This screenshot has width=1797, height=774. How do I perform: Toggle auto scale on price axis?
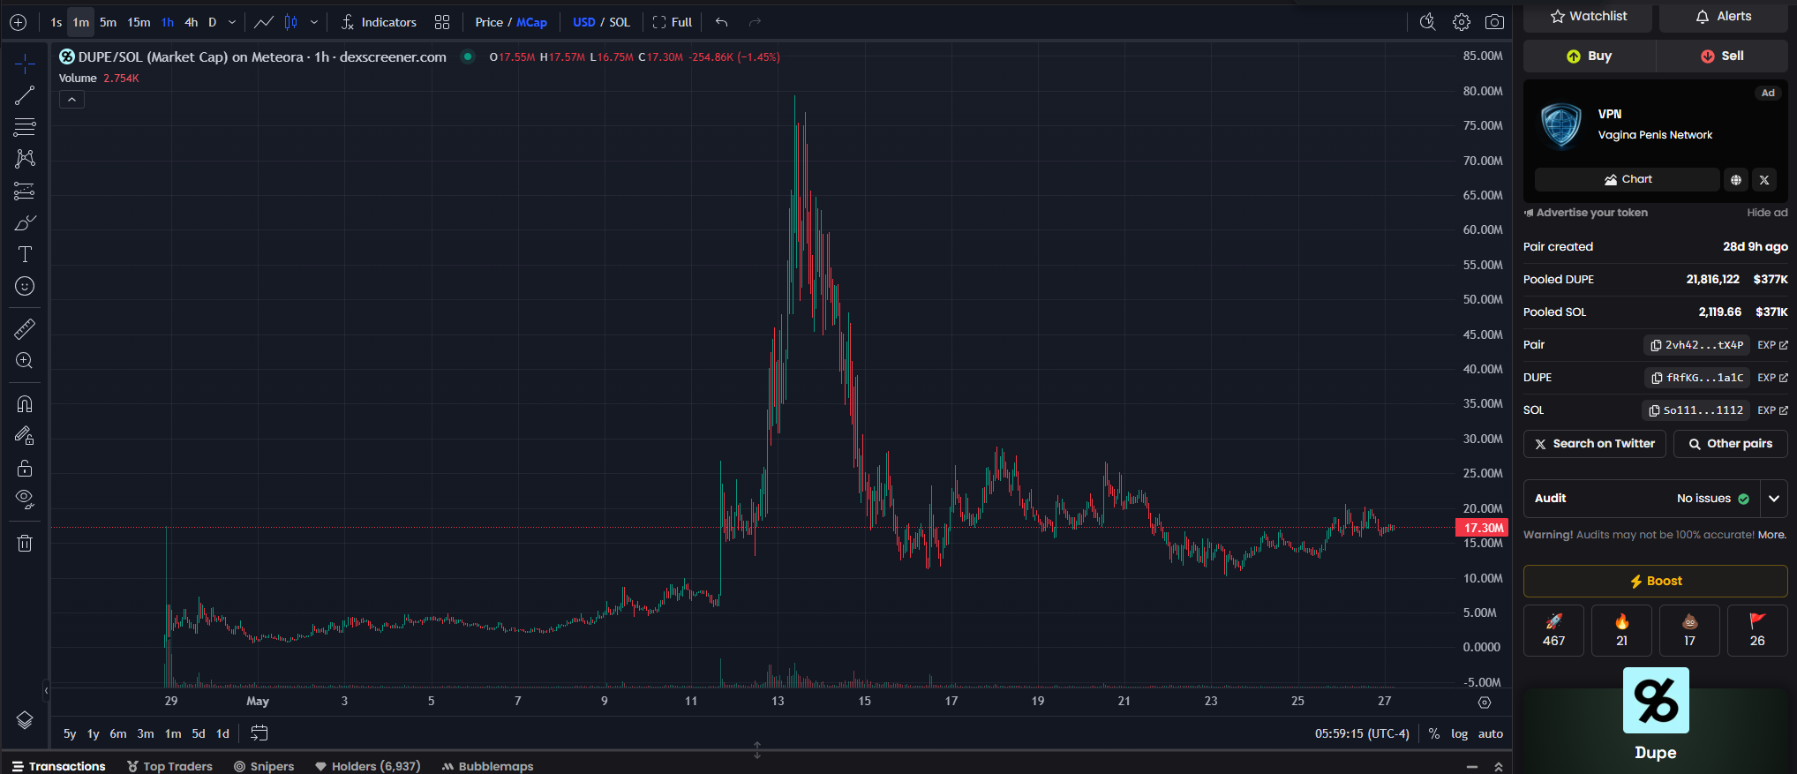click(x=1491, y=733)
